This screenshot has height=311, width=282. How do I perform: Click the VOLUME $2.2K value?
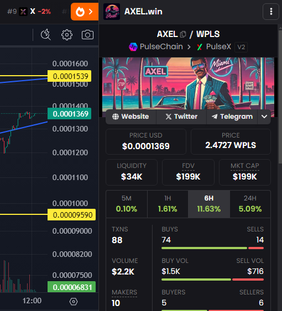[123, 272]
